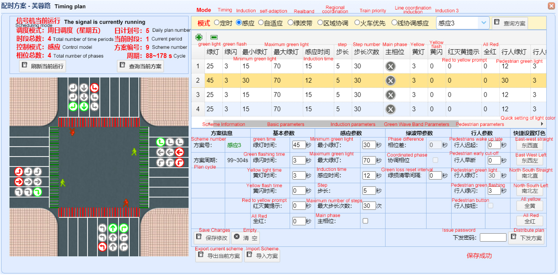Click the import icon on 导入方案
This screenshot has height=276, width=560.
coord(250,256)
